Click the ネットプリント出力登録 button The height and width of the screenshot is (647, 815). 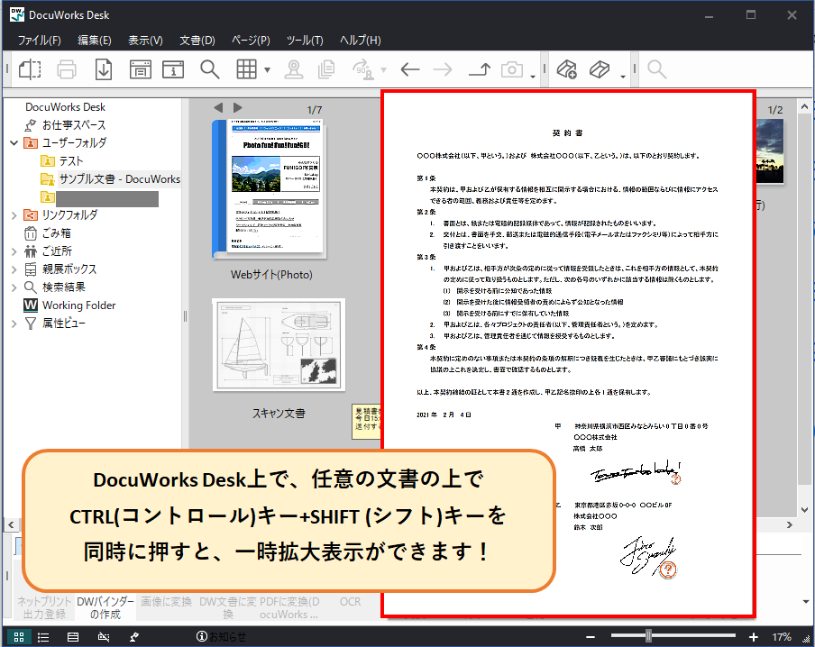pos(44,607)
